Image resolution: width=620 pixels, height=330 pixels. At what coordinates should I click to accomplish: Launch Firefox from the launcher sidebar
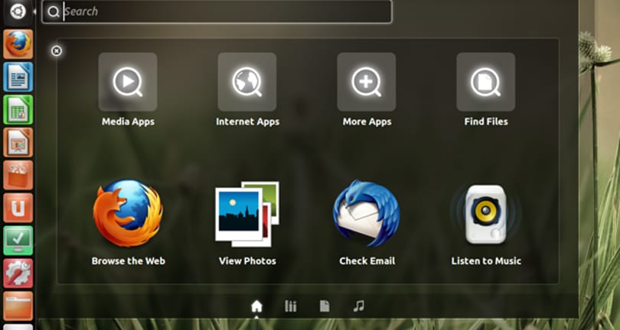pos(18,44)
